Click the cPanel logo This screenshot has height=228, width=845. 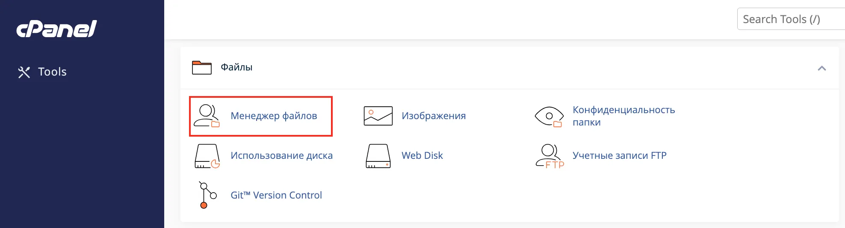pyautogui.click(x=56, y=29)
